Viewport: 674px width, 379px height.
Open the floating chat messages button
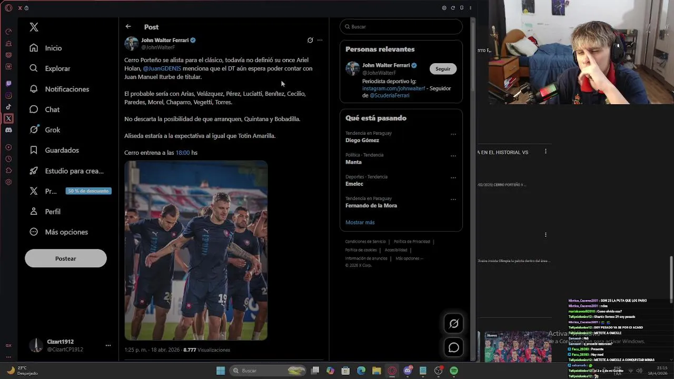(x=453, y=347)
